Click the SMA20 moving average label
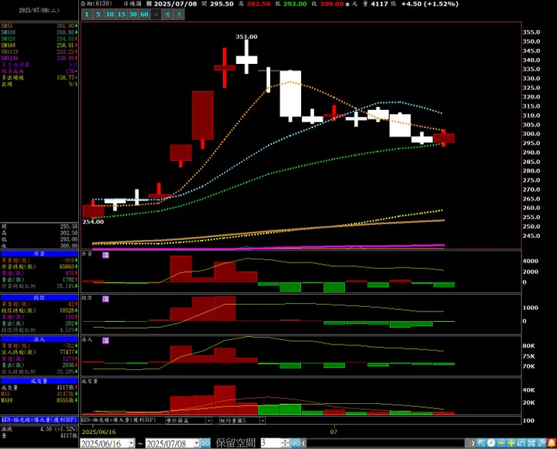 tap(8, 38)
